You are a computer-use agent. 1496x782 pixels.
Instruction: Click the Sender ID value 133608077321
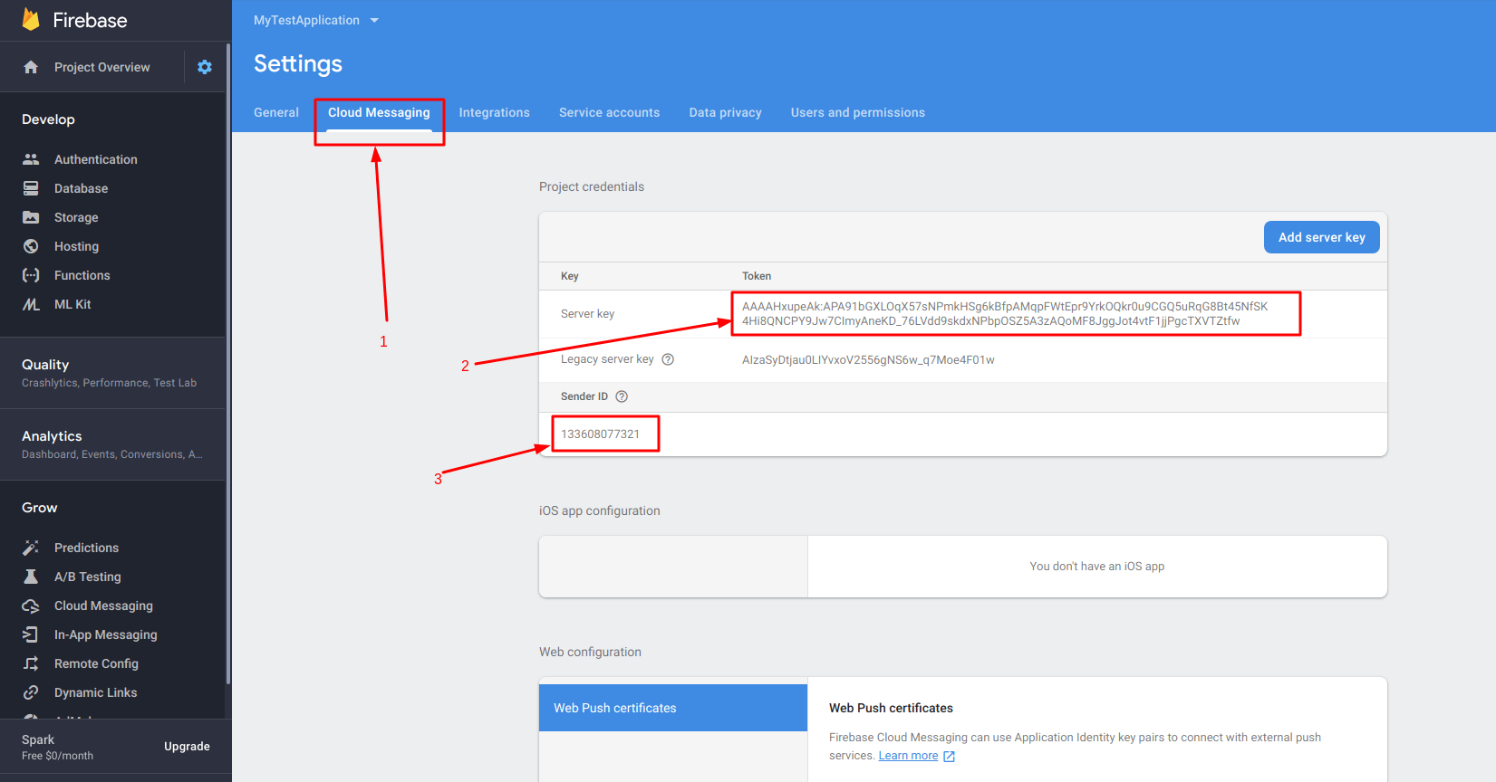pyautogui.click(x=600, y=434)
